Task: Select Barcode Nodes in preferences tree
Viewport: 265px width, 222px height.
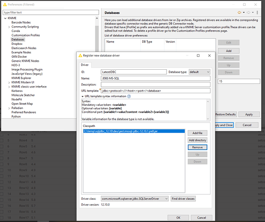Action: (x=21, y=22)
